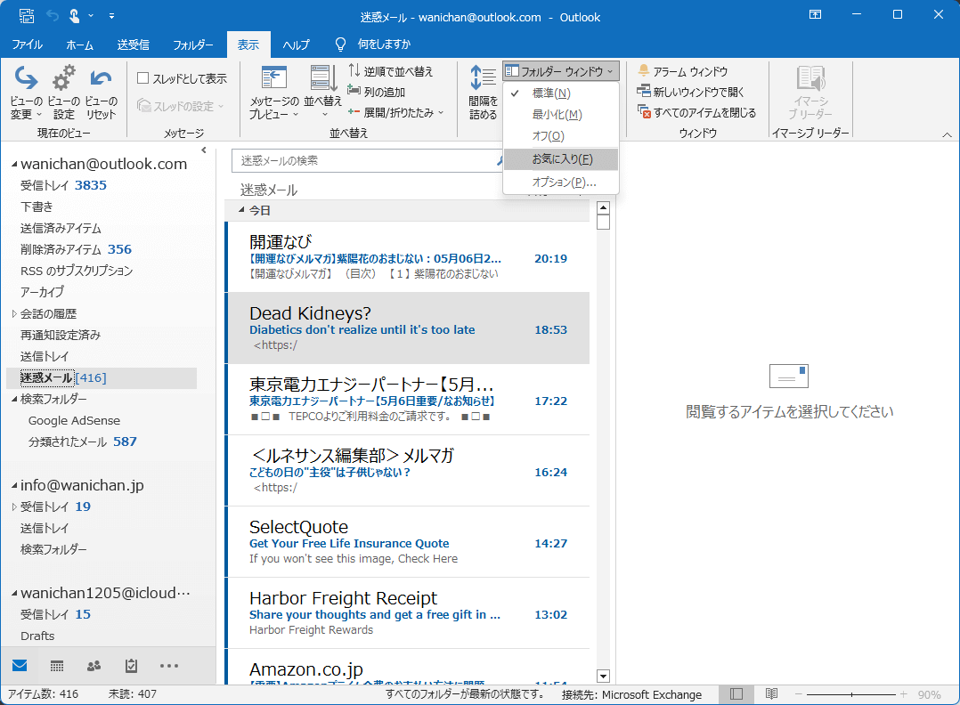
Task: Click the イマーシブ リーダー icon
Action: coord(810,78)
